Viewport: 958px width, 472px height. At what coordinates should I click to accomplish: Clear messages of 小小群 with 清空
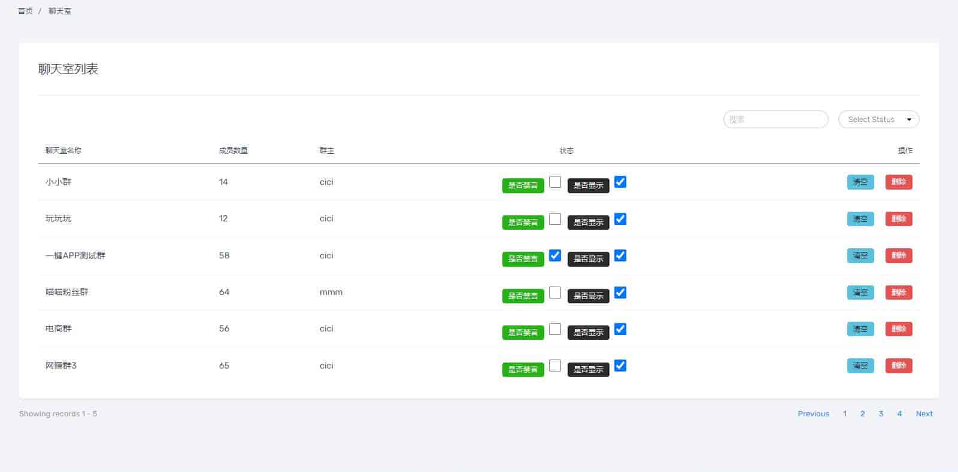coord(860,182)
